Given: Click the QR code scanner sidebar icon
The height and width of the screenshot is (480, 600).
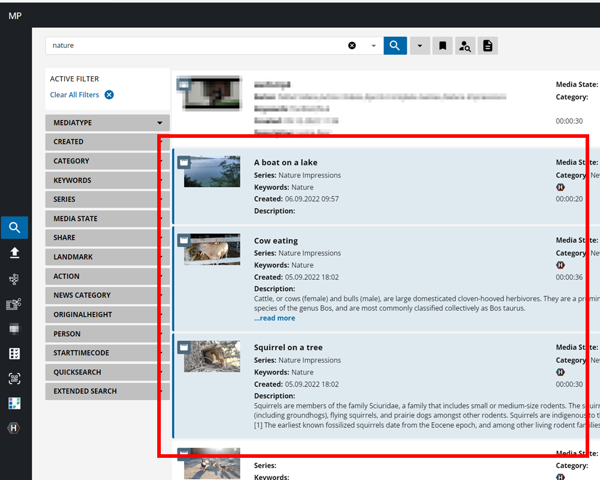Looking at the screenshot, I should 15,378.
